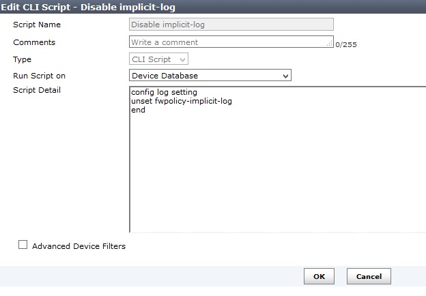Screen dimensions: 426x296
Task: Click empty area of Script Detail textarea
Action: click(x=273, y=177)
